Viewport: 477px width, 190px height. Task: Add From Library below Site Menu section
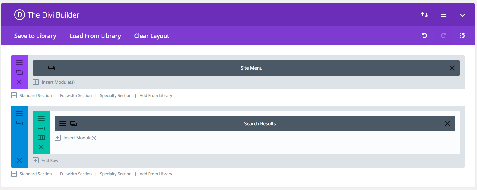click(x=156, y=96)
